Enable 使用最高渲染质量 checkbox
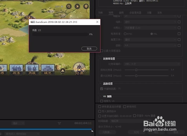 [100, 107]
